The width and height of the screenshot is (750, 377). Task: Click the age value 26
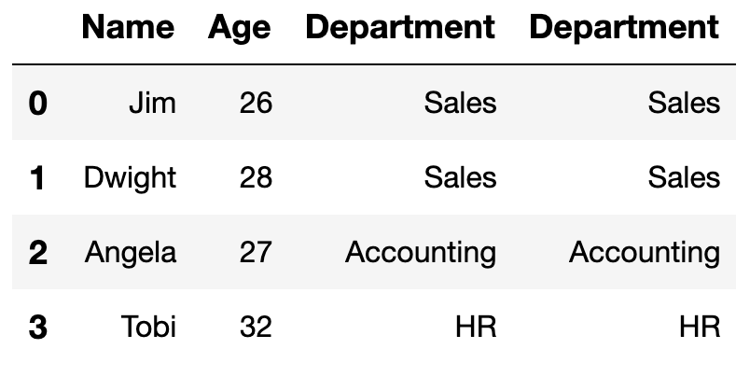256,103
